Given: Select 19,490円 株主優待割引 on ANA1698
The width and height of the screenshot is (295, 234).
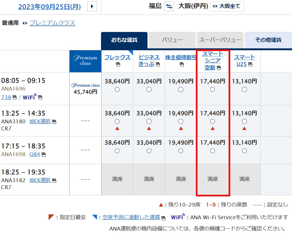Looking at the screenshot, I should (x=181, y=151).
